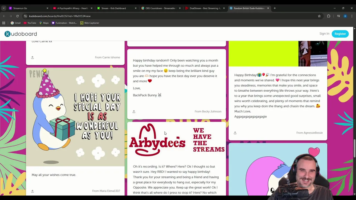Open the Gmail bookmark

16,23
